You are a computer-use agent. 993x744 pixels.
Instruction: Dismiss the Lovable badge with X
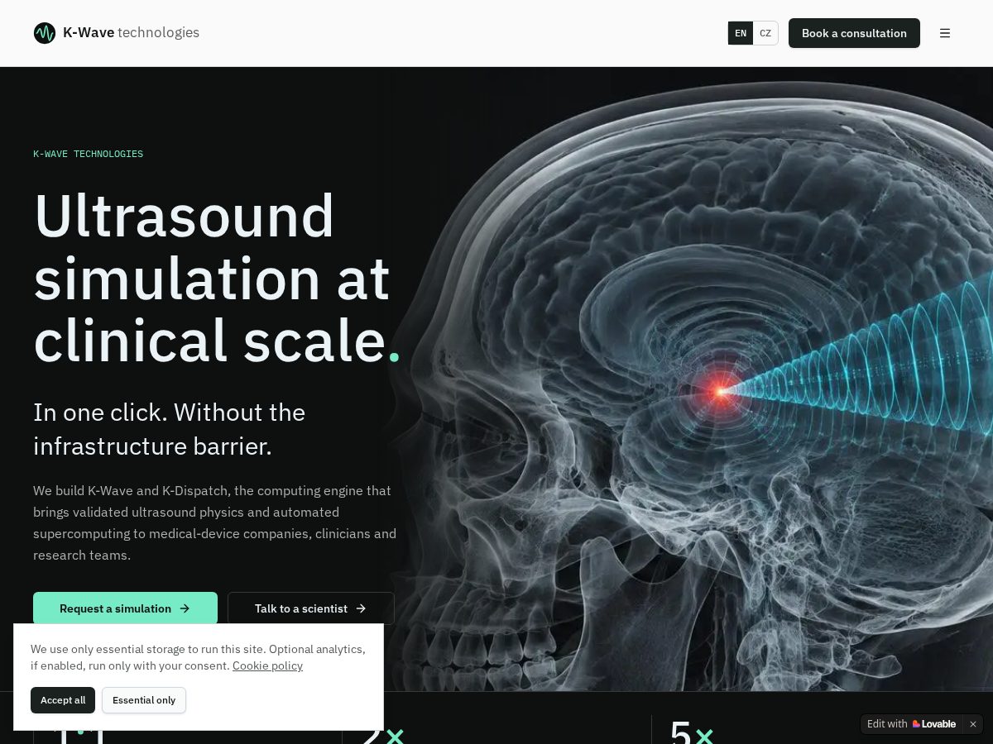point(973,724)
